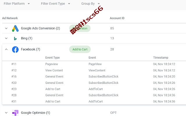Collapse the Facebook events row
The image size is (186, 116).
pyautogui.click(x=6, y=49)
